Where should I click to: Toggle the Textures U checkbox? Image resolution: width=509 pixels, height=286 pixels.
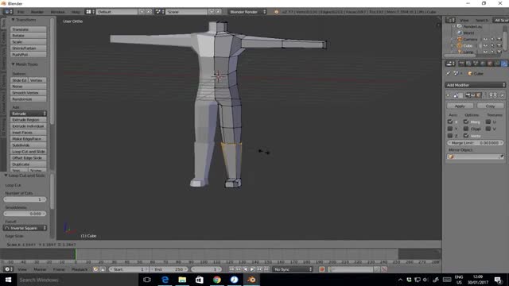(x=488, y=122)
